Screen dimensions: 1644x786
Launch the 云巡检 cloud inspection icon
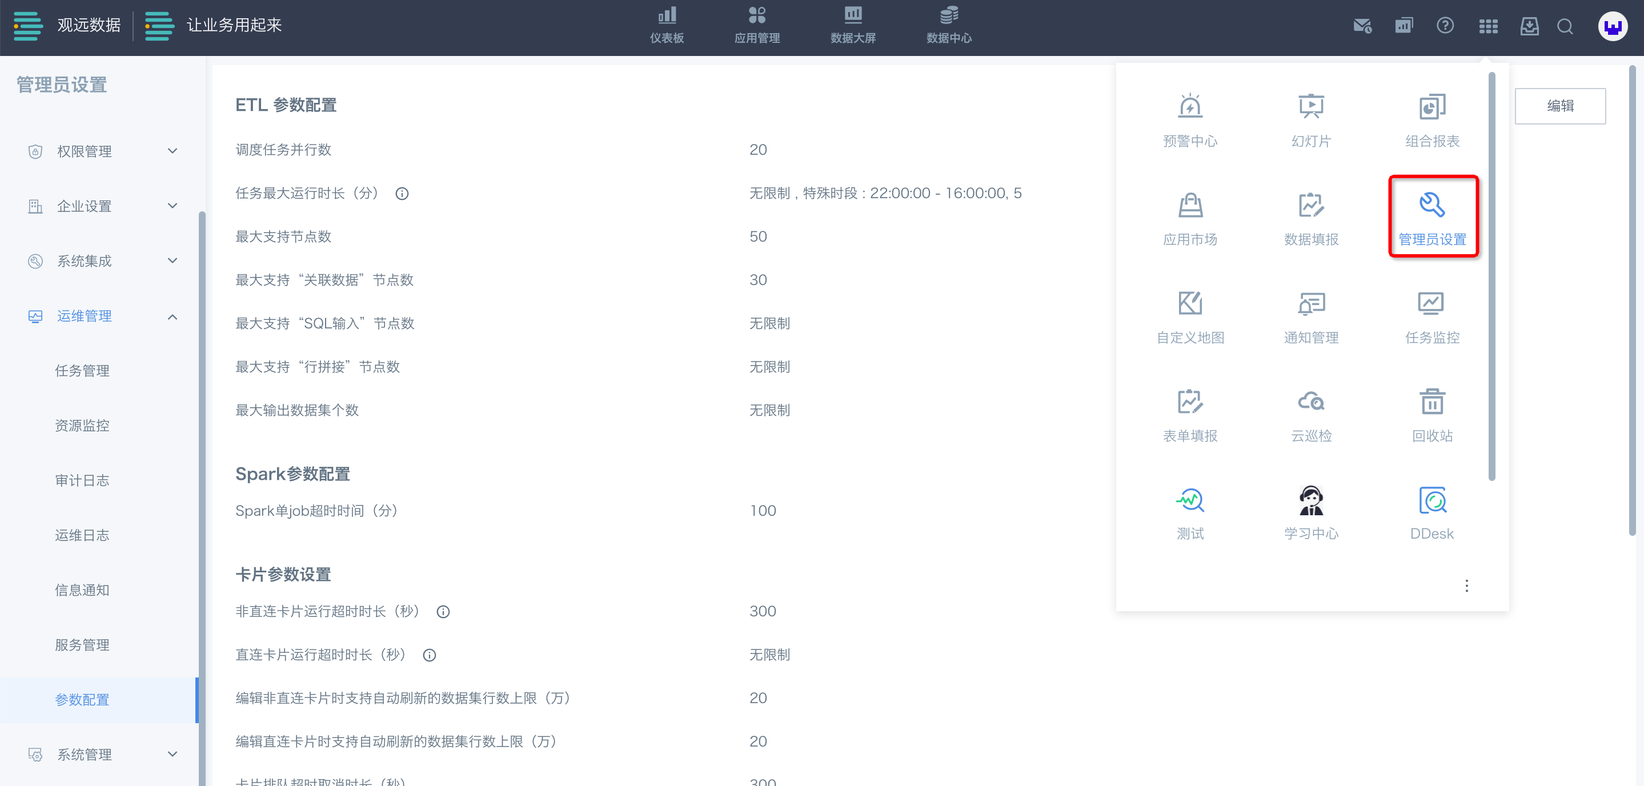[x=1311, y=415]
